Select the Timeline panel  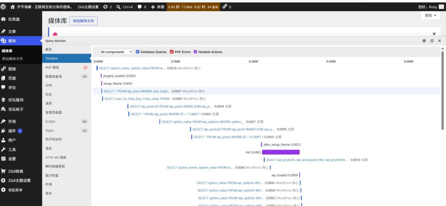tap(67, 59)
